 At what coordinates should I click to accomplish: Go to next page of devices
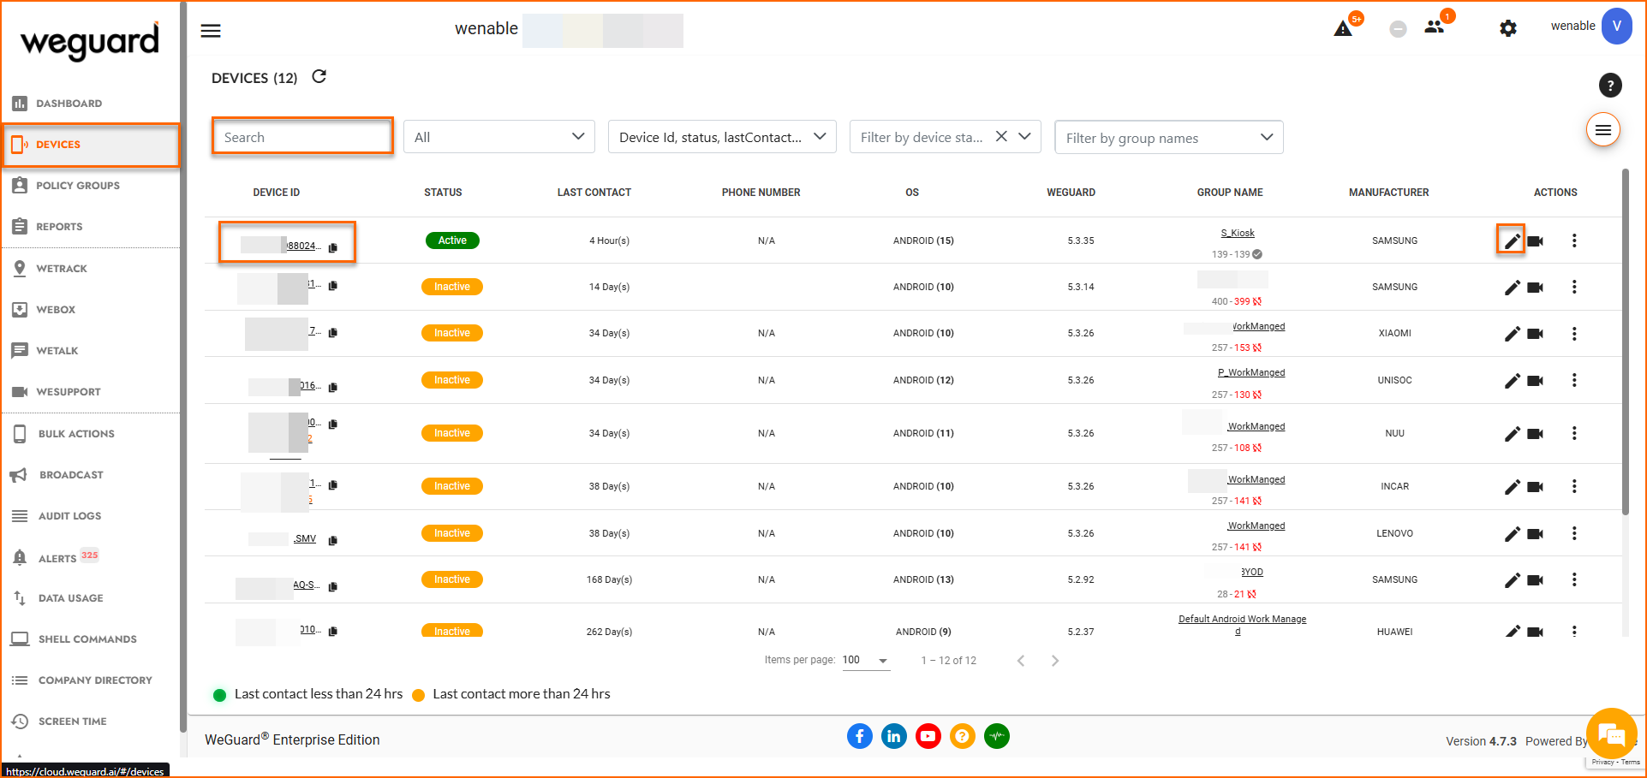(x=1055, y=661)
